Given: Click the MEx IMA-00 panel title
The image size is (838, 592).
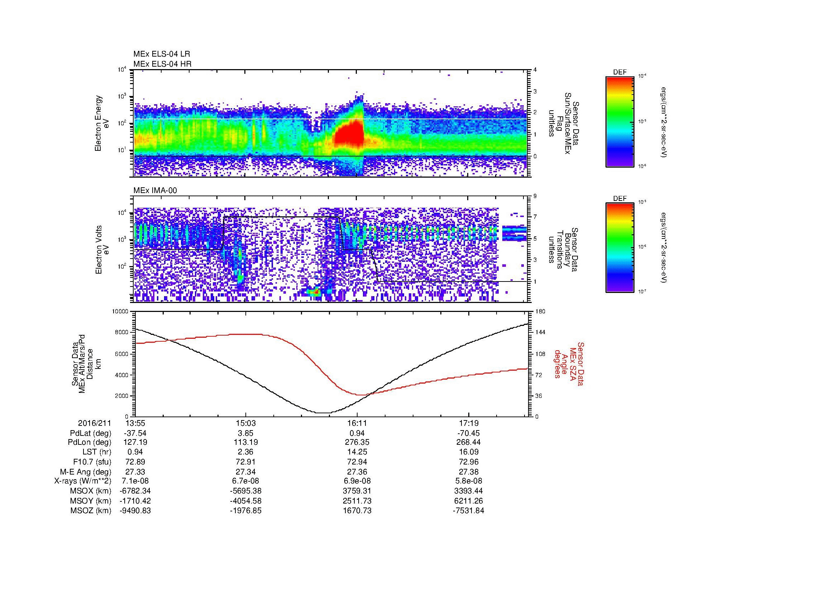Looking at the screenshot, I should [155, 191].
